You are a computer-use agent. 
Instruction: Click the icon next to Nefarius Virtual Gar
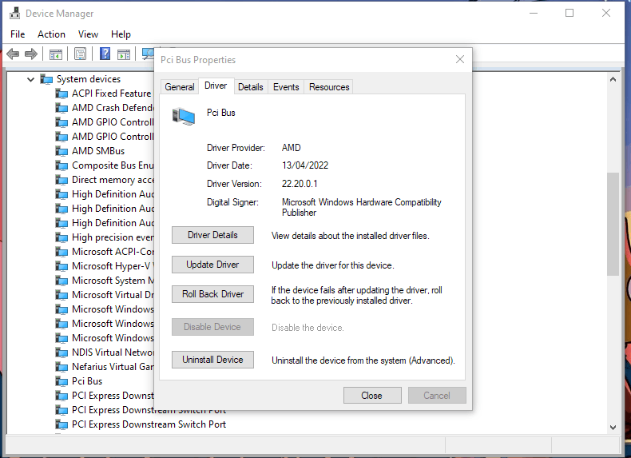[62, 367]
